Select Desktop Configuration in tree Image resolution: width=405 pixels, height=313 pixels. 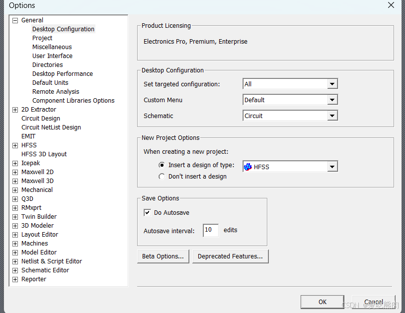(63, 29)
